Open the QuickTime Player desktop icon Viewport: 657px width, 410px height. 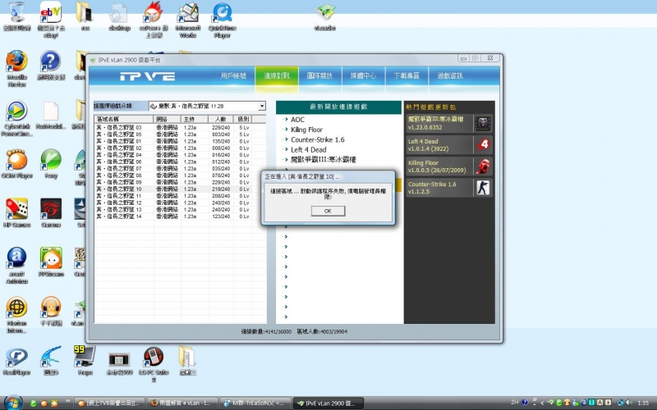pos(222,14)
